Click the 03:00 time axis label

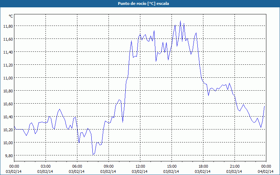click(46, 167)
